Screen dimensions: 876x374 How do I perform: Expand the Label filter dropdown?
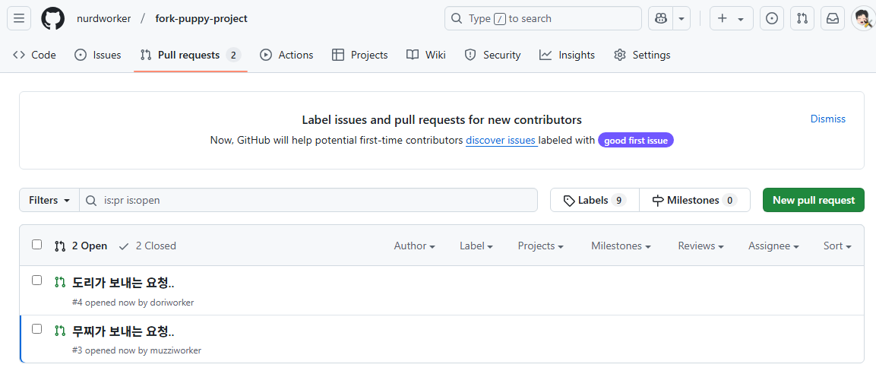pyautogui.click(x=476, y=246)
